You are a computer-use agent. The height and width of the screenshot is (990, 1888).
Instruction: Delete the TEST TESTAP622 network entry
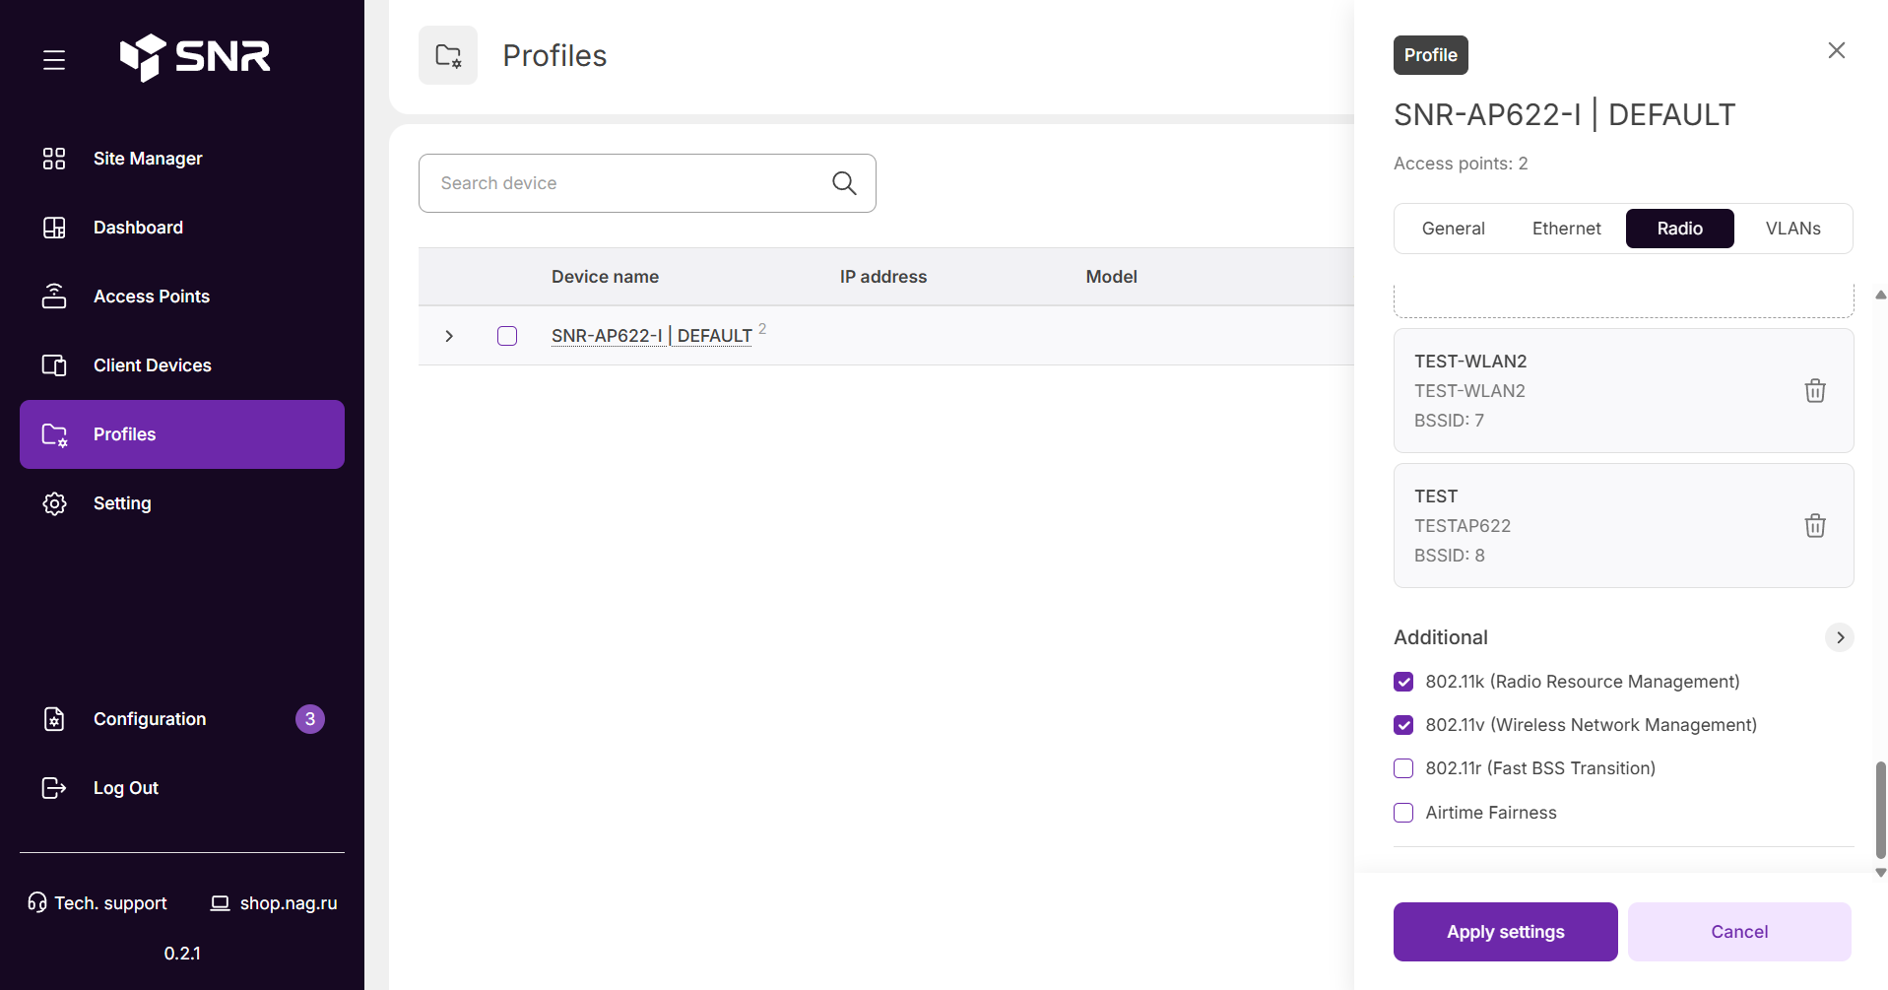[x=1815, y=525]
